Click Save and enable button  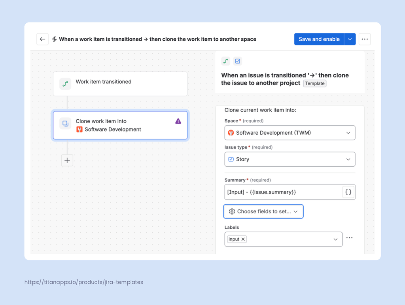(x=319, y=39)
